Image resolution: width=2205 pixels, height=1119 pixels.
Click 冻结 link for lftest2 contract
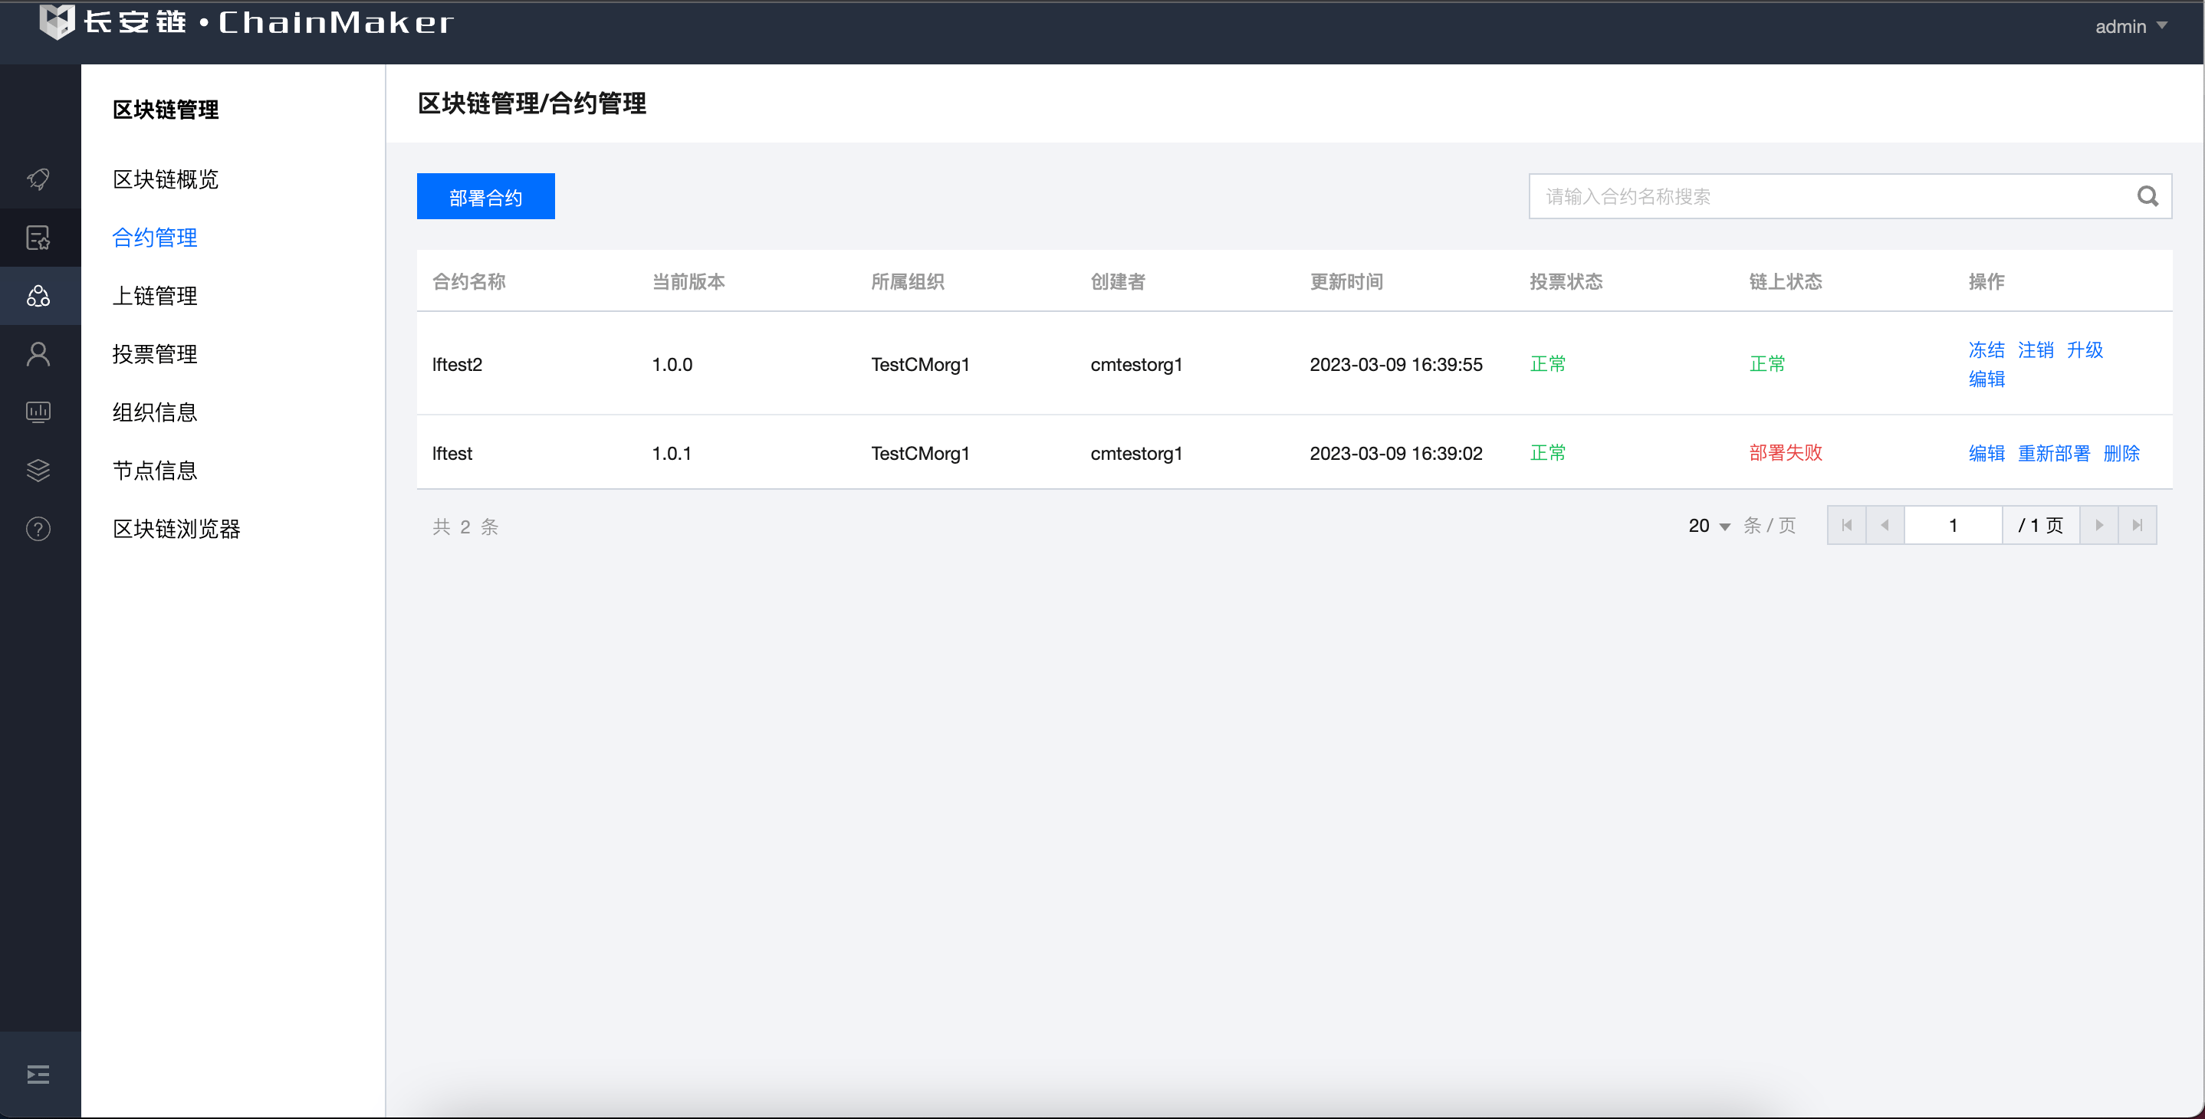coord(1986,350)
